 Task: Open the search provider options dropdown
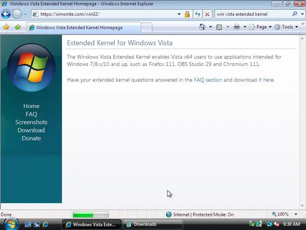click(302, 14)
